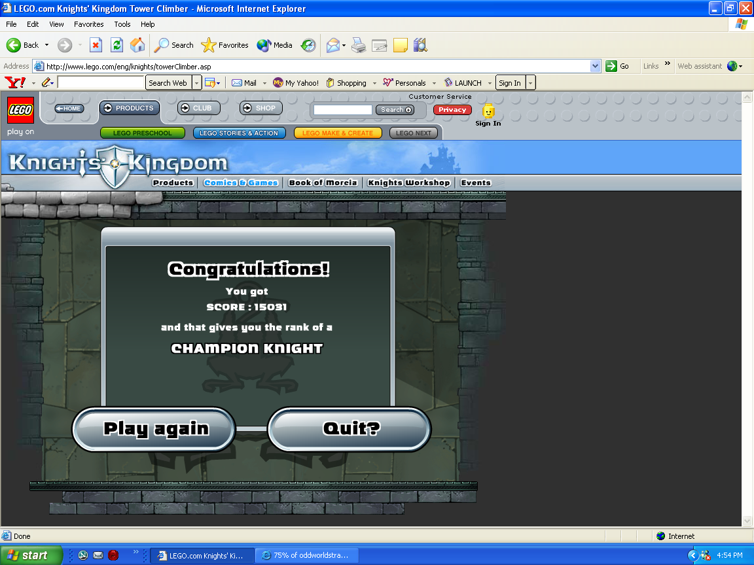Open the Address bar dropdown
Image resolution: width=754 pixels, height=565 pixels.
coord(595,66)
